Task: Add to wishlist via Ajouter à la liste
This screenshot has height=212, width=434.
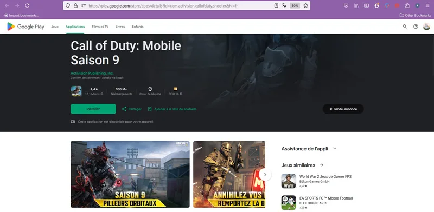Action: 172,109
